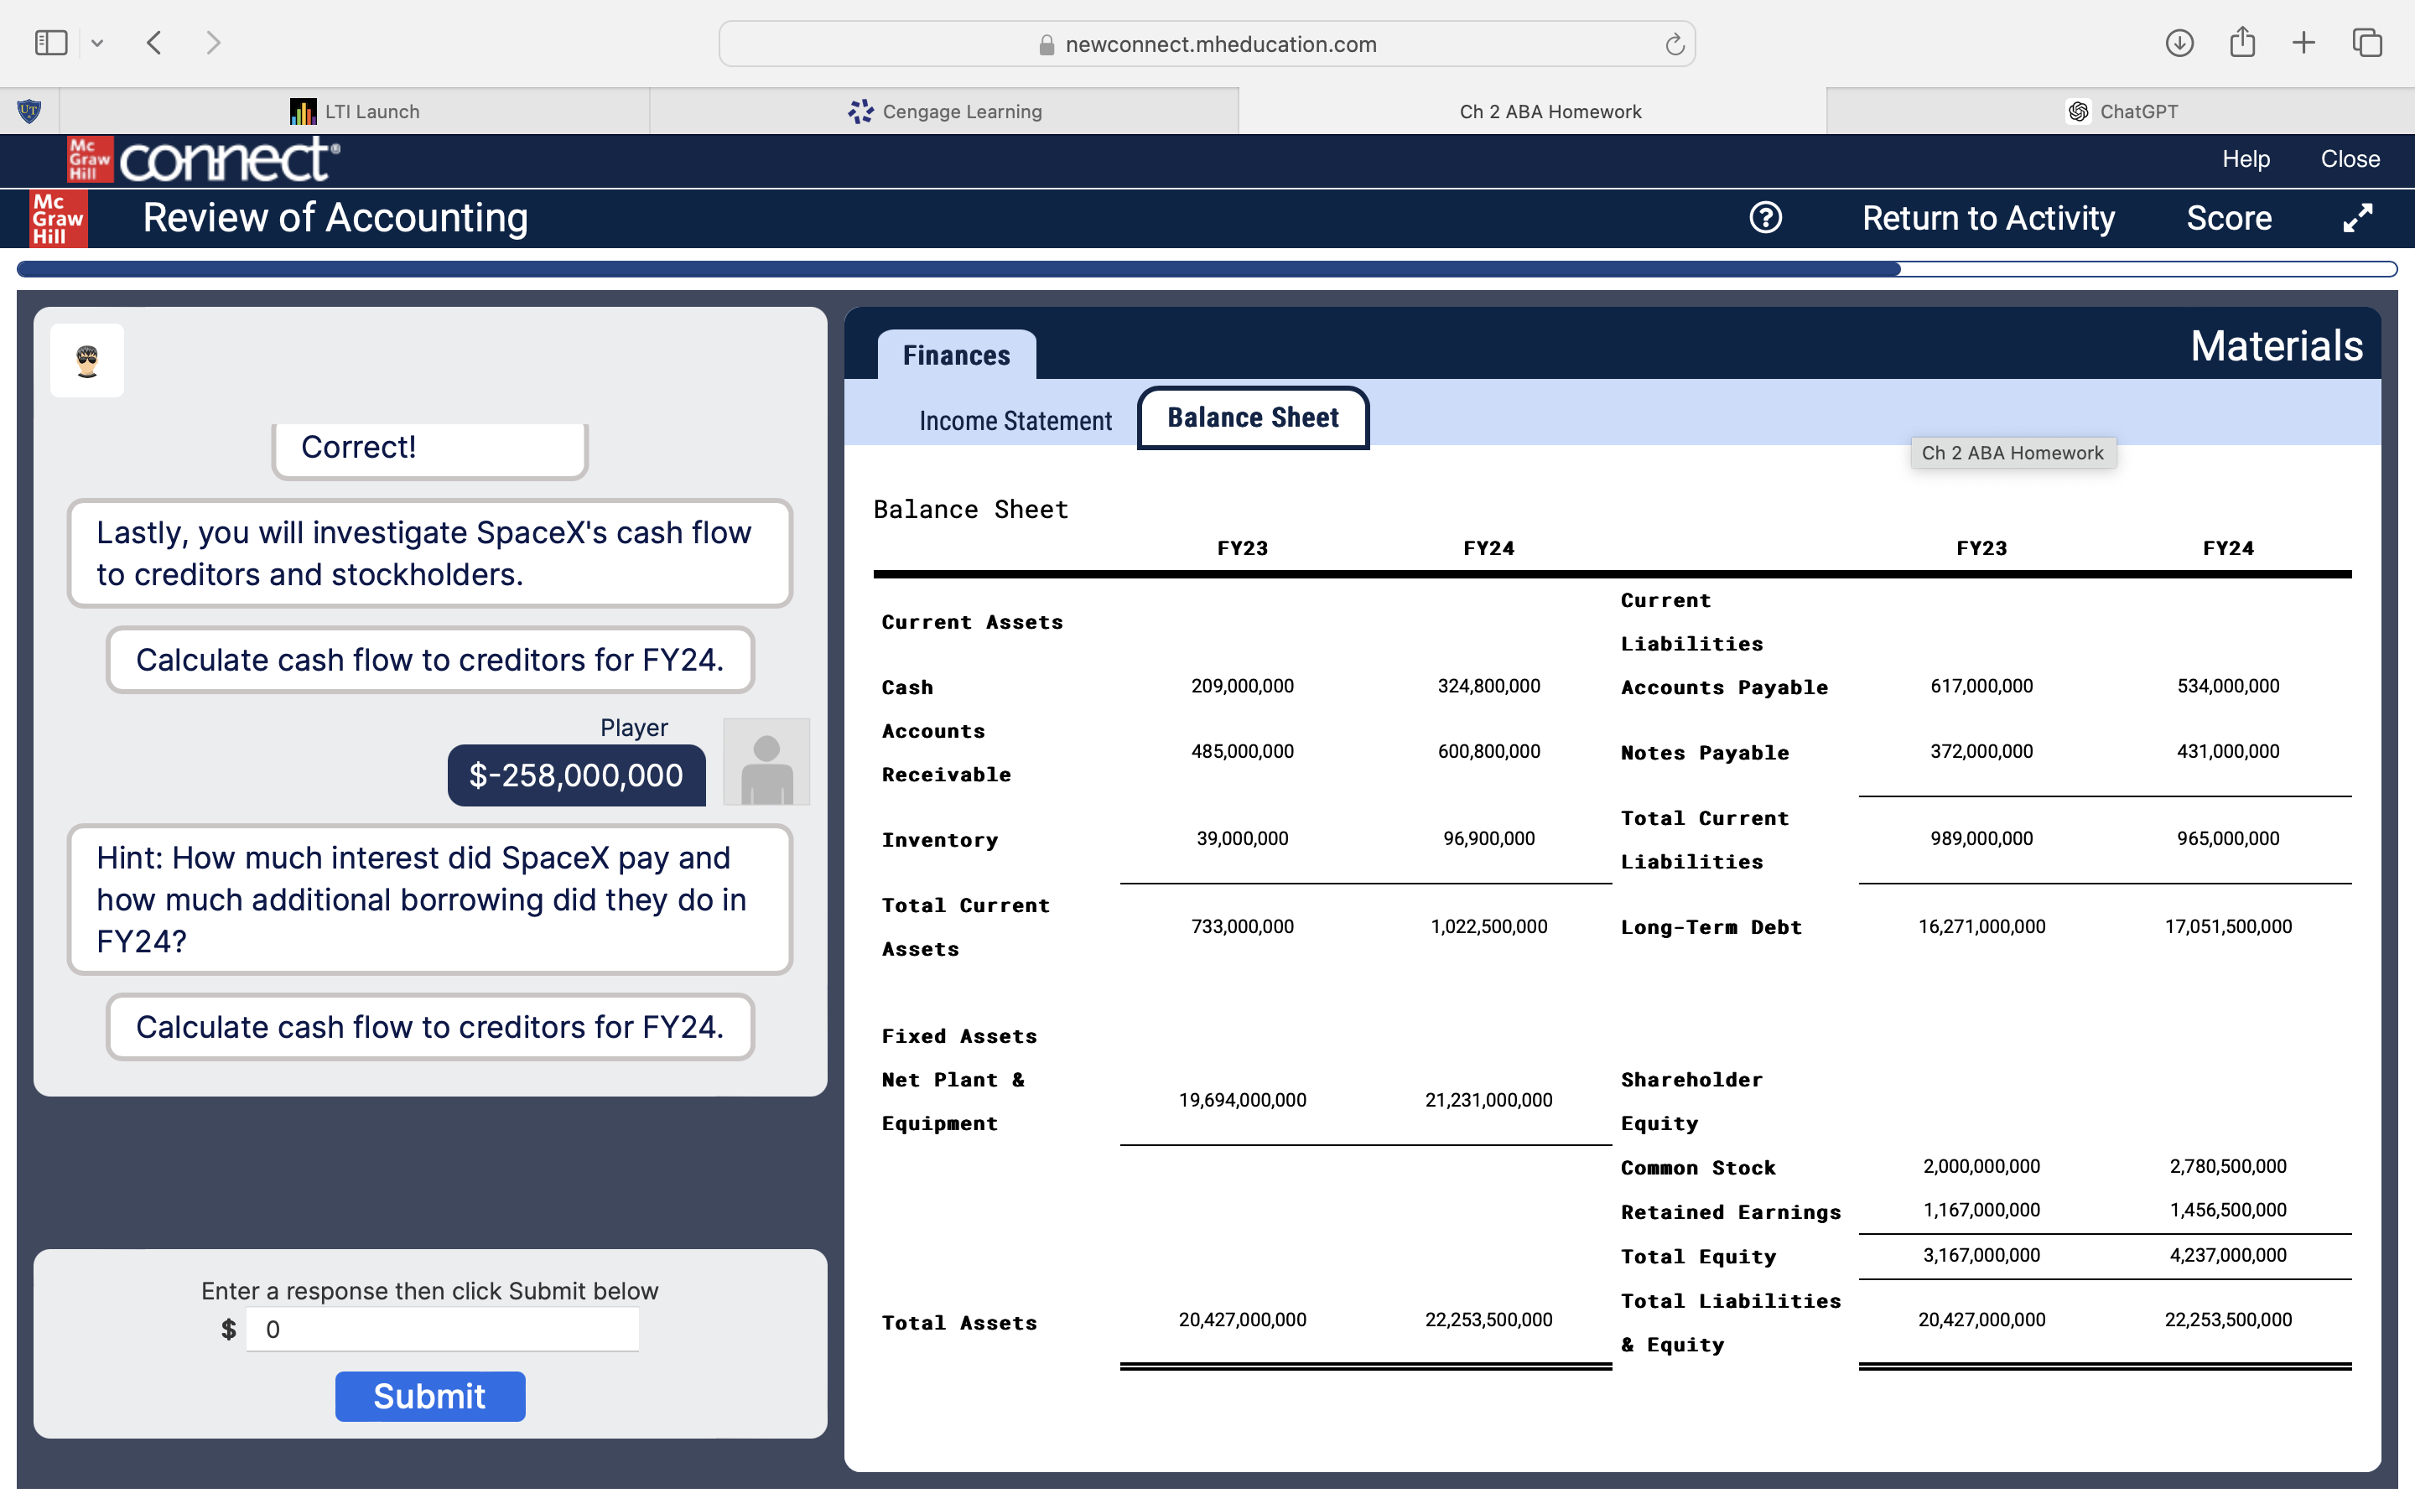This screenshot has height=1509, width=2415.
Task: Open the sidebar tab group dropdown arrow
Action: click(x=96, y=43)
